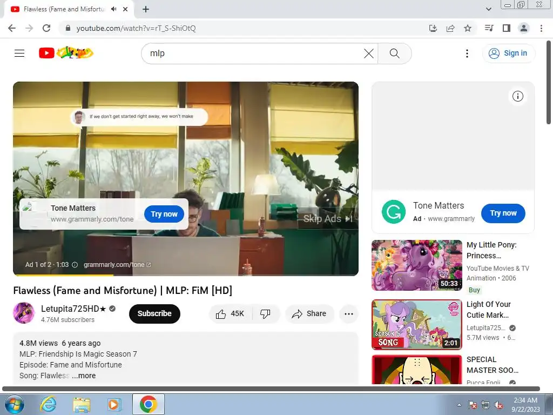Click Buy on My Little Pony movie
This screenshot has width=553, height=415.
(474, 290)
